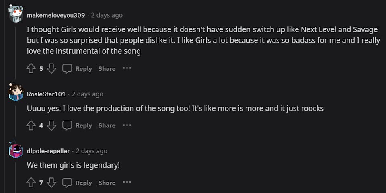Open RosieStar101's username link

click(46, 94)
